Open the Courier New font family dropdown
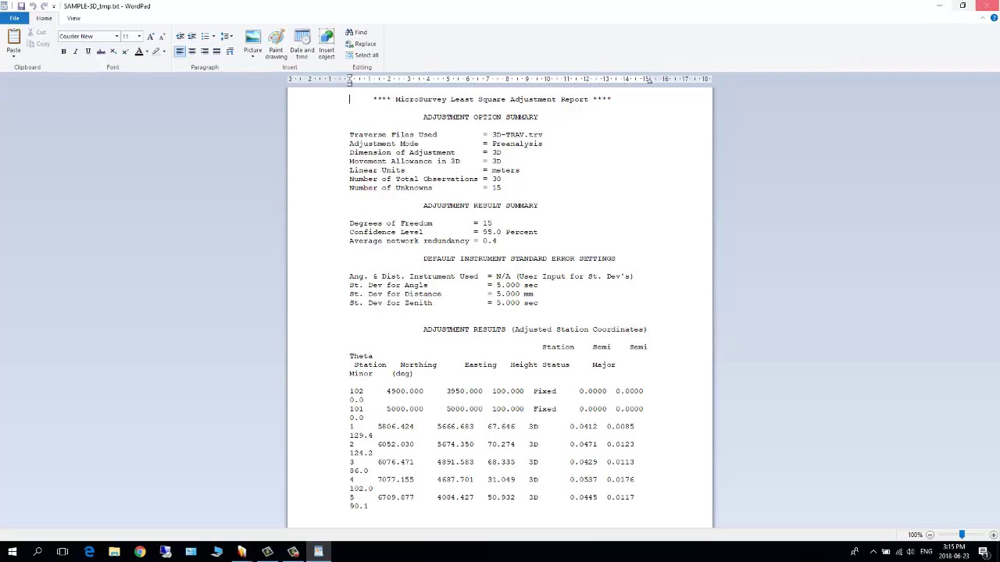1000x562 pixels. pos(116,36)
